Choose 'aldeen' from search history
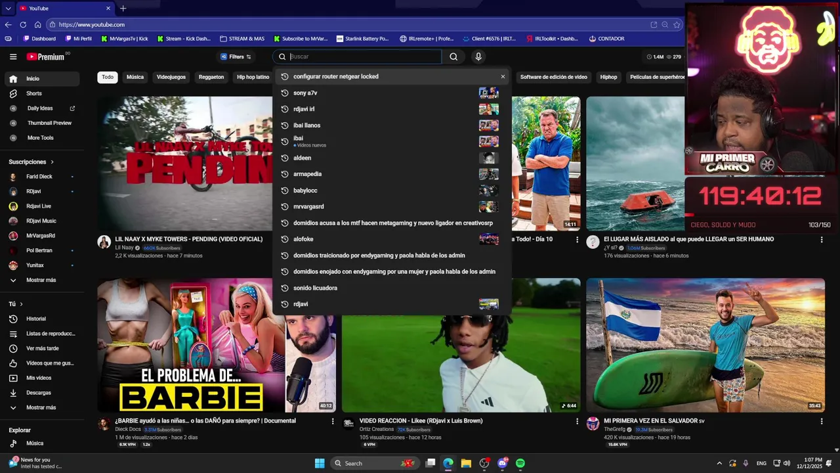Viewport: 840px width, 473px height. click(392, 158)
